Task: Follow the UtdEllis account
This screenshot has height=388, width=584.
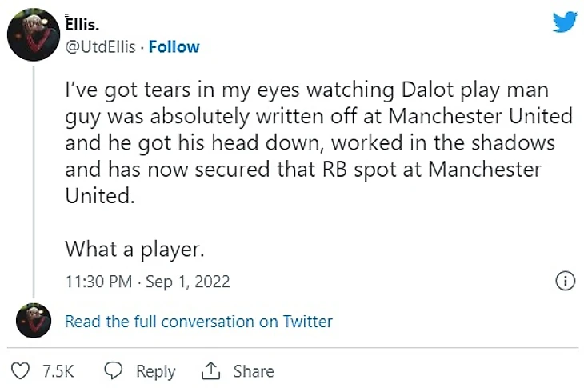Action: [x=174, y=46]
